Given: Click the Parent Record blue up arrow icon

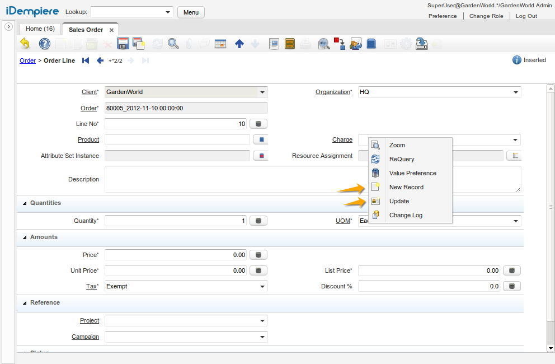Looking at the screenshot, I should tap(239, 43).
